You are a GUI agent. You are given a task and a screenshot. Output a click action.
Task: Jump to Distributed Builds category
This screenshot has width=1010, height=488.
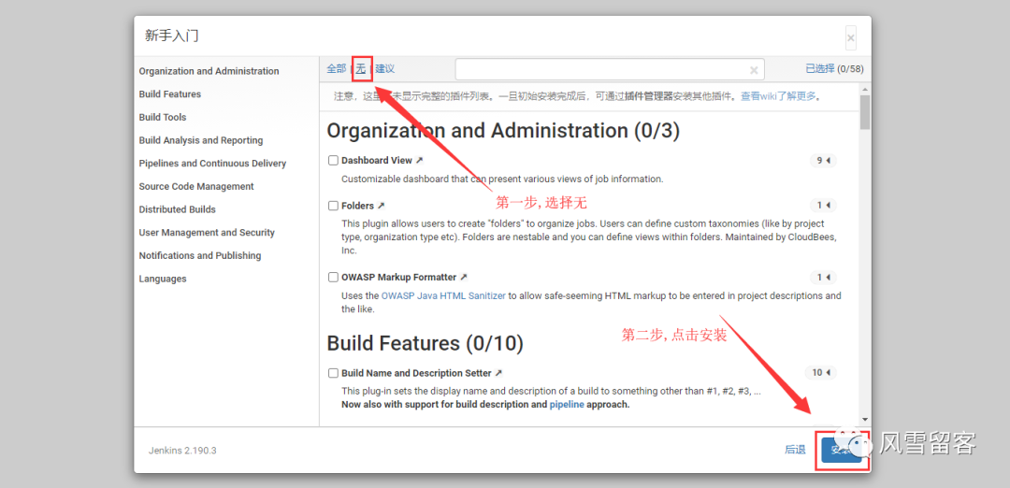pyautogui.click(x=177, y=210)
